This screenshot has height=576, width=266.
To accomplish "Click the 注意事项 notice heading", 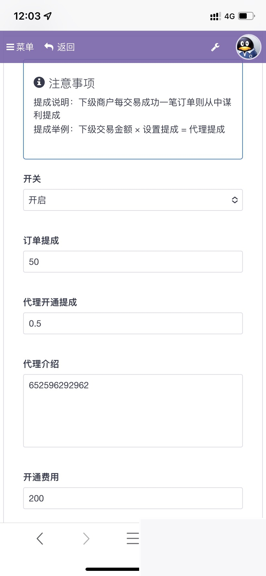I will click(x=71, y=83).
